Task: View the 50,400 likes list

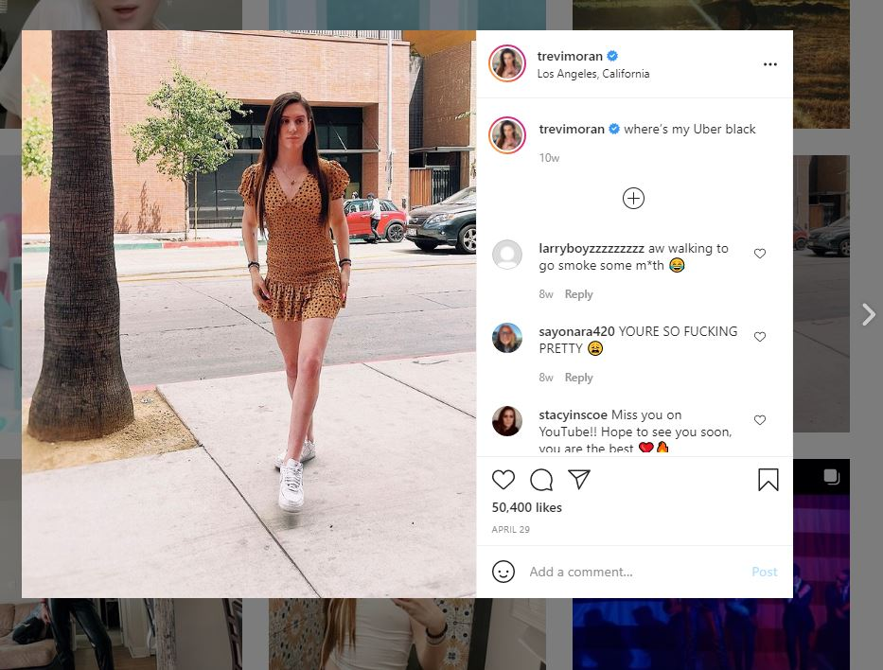Action: (526, 507)
